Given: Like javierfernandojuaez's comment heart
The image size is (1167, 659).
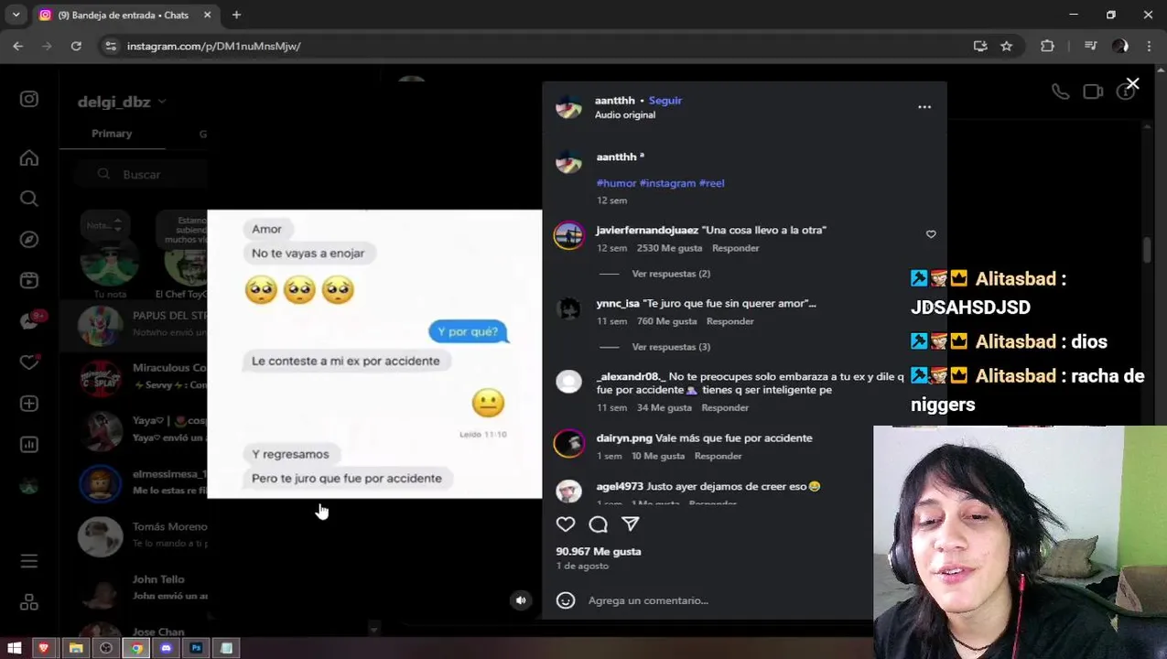Looking at the screenshot, I should pos(931,234).
